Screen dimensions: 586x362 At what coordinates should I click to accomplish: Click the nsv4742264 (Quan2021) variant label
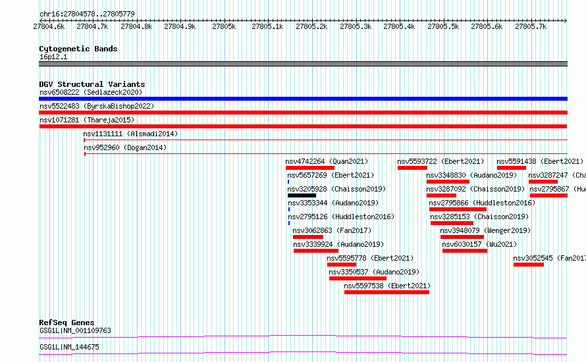tap(327, 161)
